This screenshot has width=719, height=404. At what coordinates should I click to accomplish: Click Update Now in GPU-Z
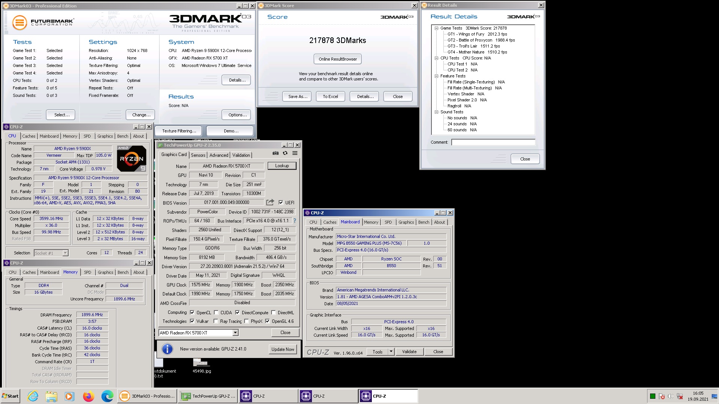[283, 349]
